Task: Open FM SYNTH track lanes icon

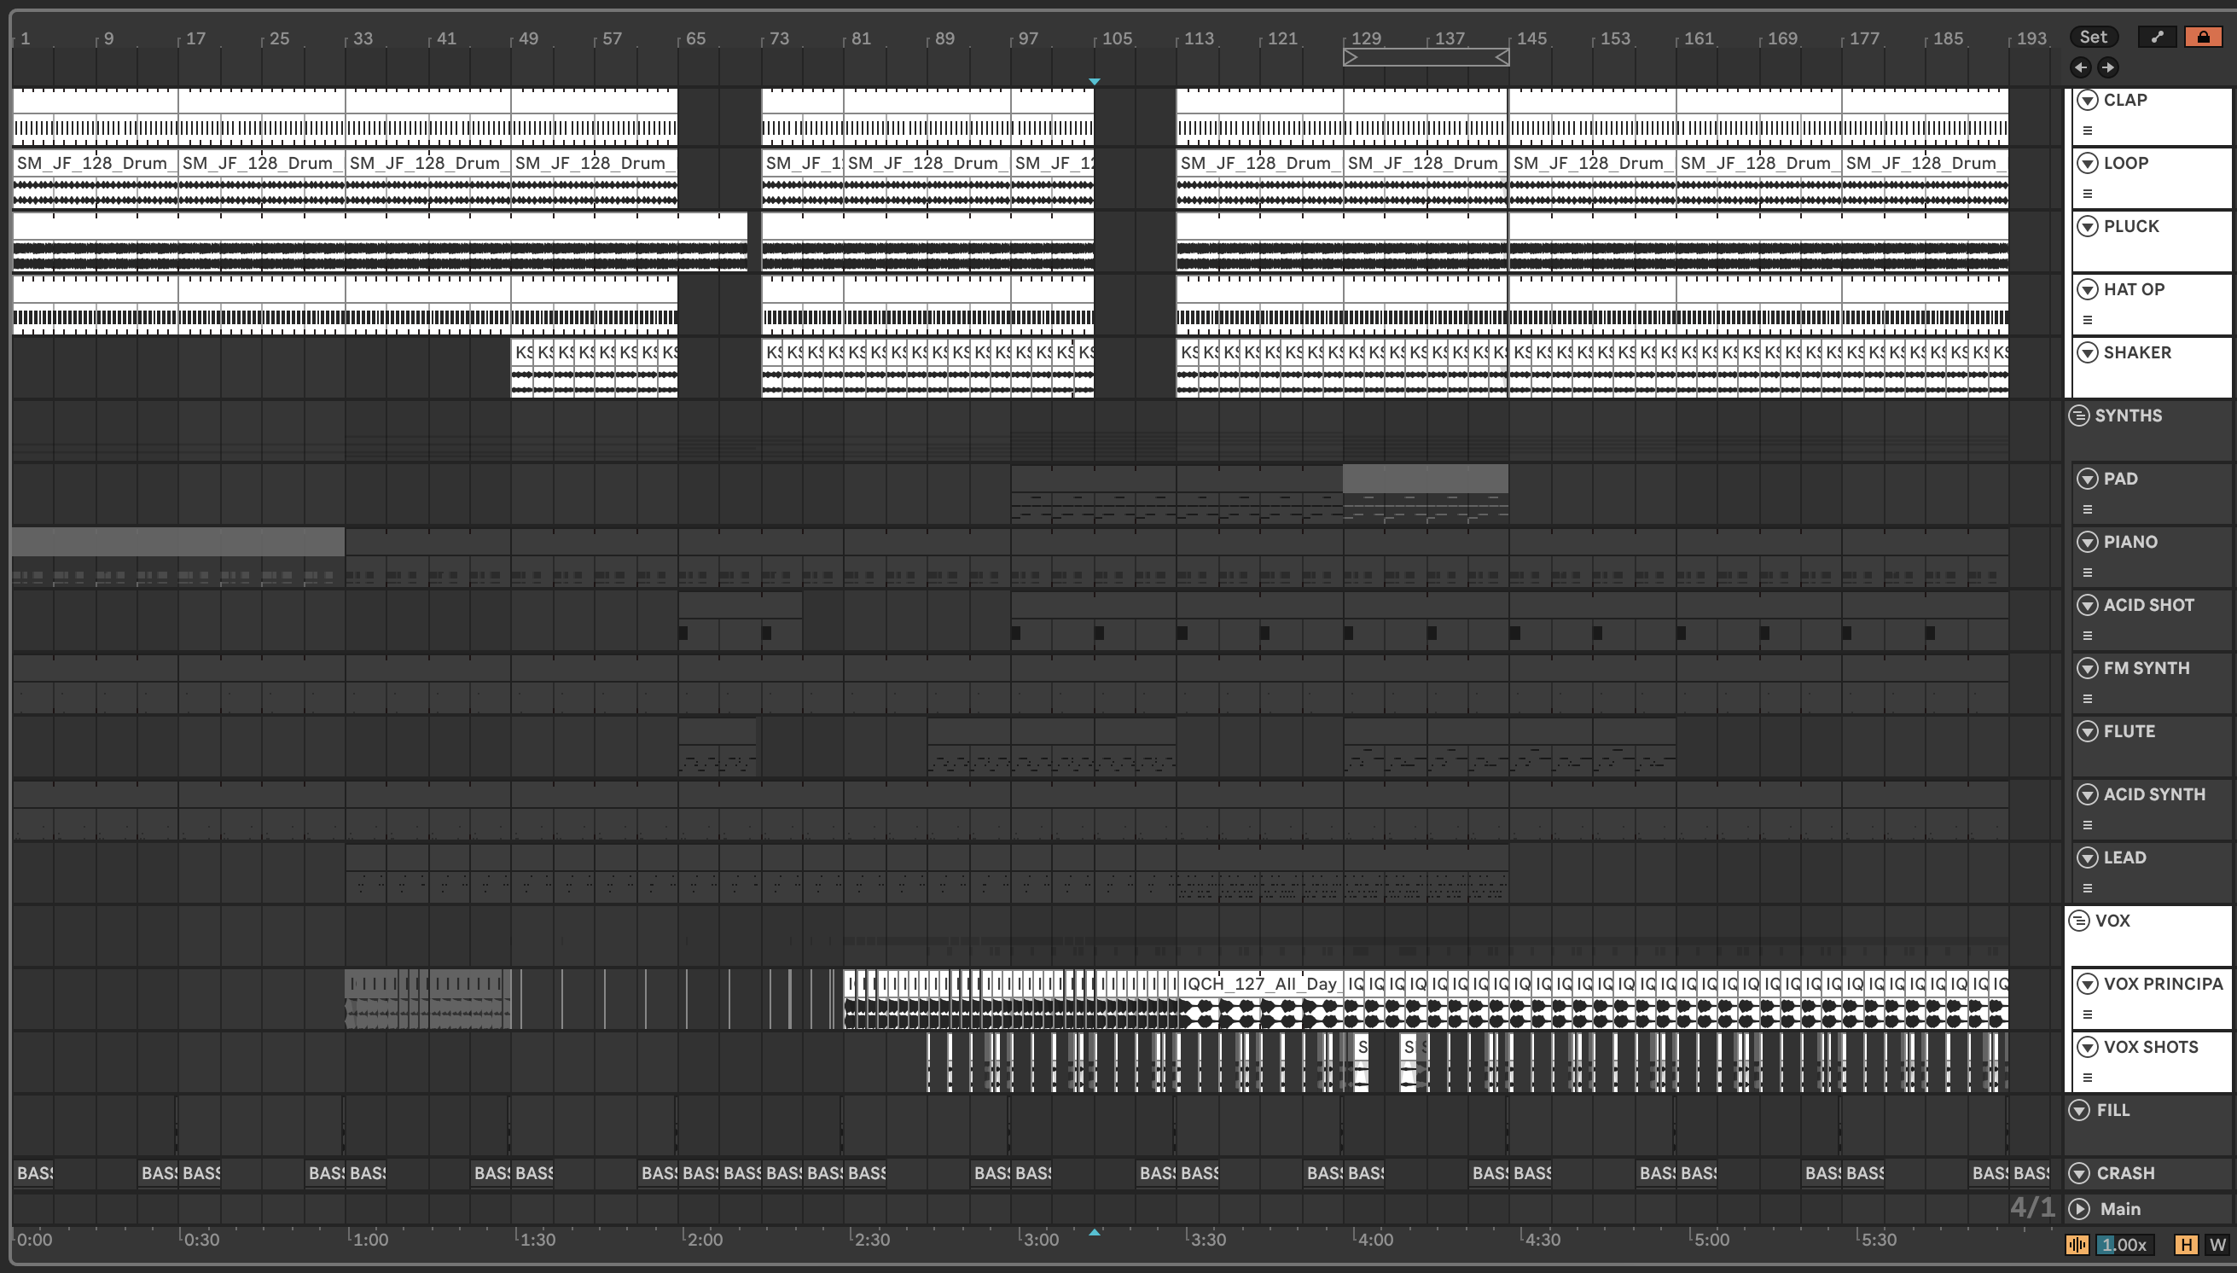Action: (2088, 699)
